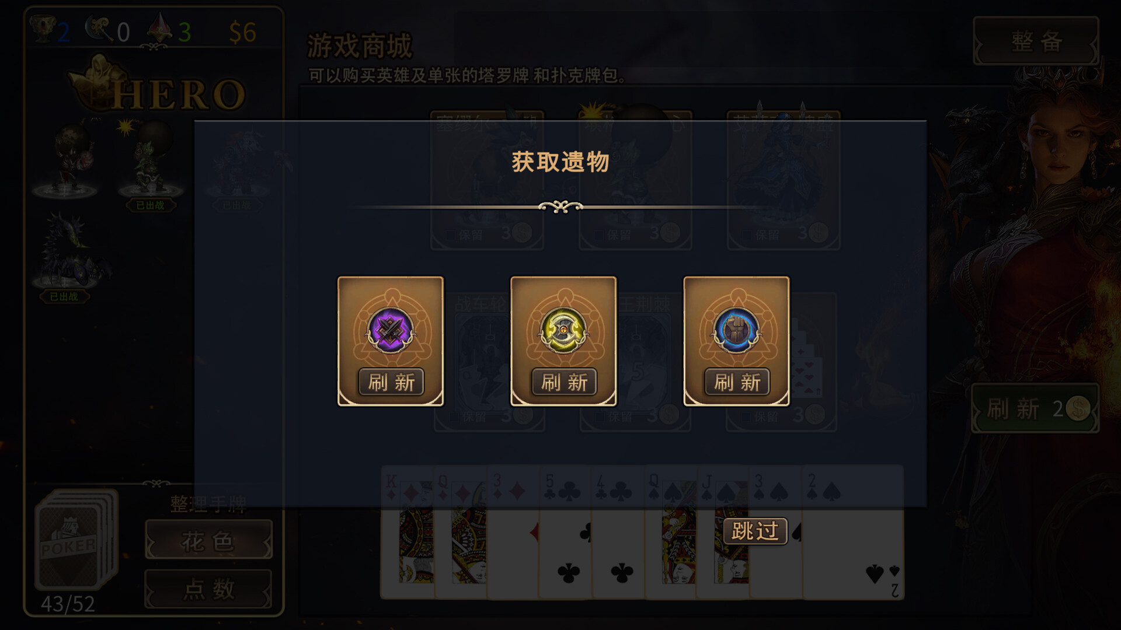Image resolution: width=1121 pixels, height=630 pixels.
Task: Select the purple crossed-swords relic icon
Action: coord(390,331)
